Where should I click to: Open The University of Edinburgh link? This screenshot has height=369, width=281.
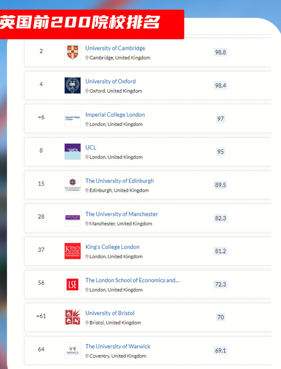[119, 181]
